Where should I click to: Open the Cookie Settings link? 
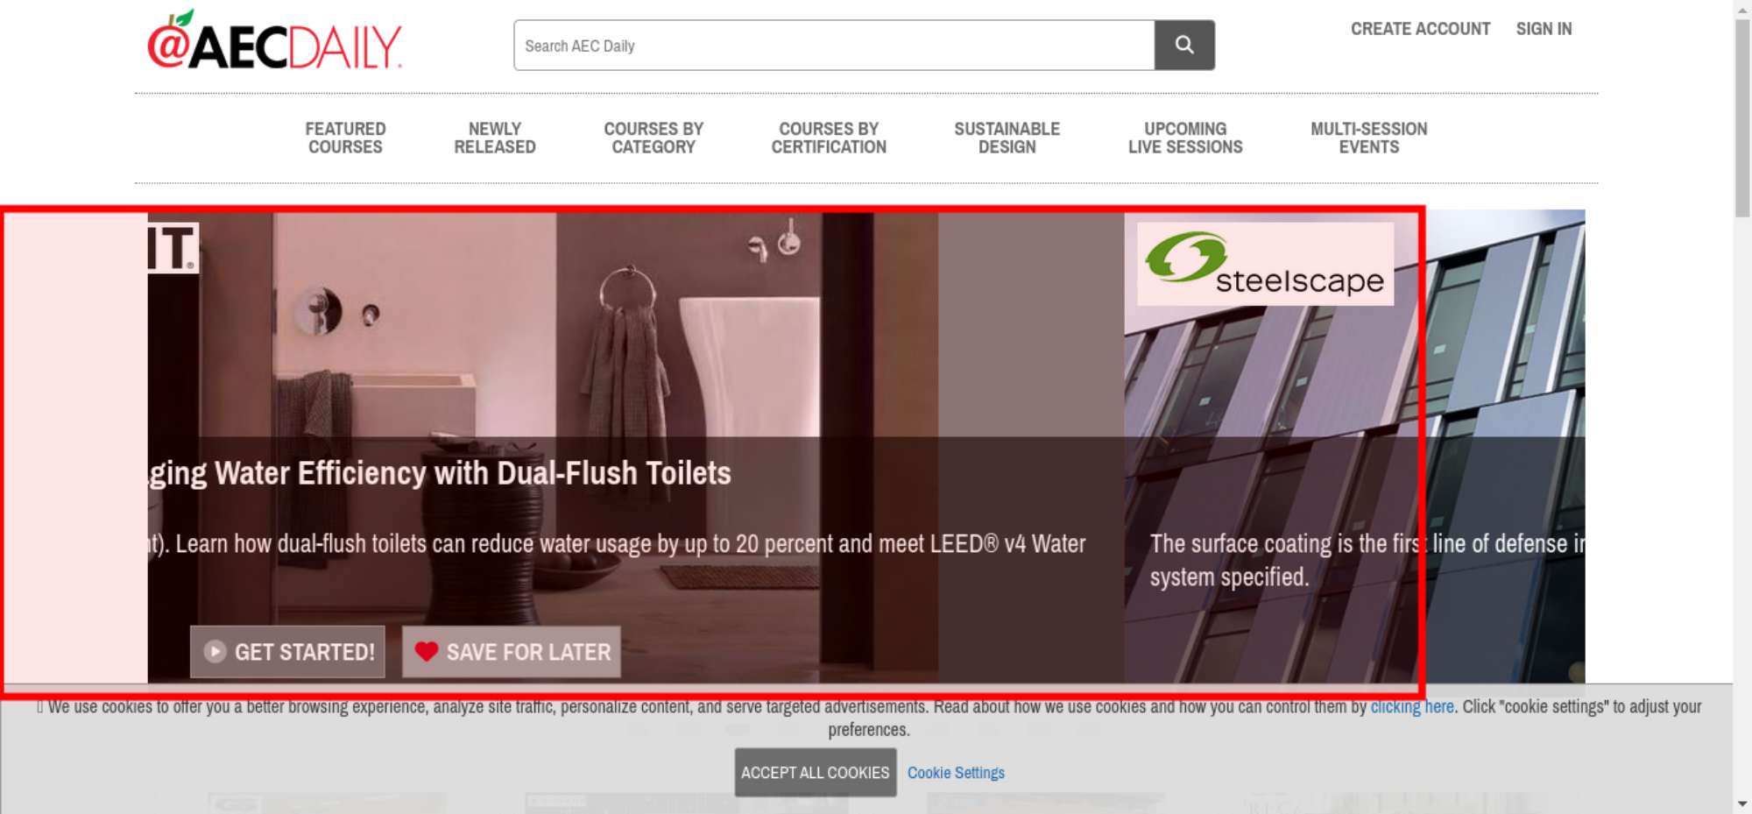(956, 773)
